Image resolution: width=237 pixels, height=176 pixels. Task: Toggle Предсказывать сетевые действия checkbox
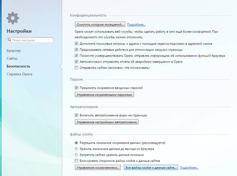click(76, 50)
